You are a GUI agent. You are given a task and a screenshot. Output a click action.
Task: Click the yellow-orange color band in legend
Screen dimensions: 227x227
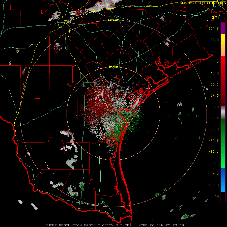pyautogui.click(x=223, y=45)
